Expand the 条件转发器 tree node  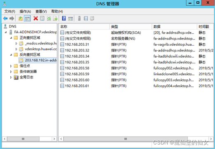pyautogui.click(x=11, y=72)
